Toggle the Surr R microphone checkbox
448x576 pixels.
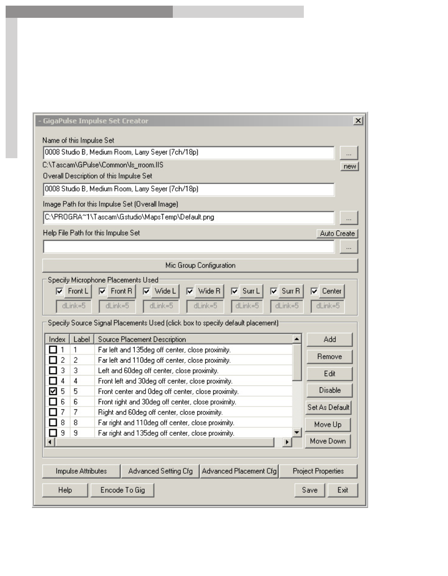point(274,292)
